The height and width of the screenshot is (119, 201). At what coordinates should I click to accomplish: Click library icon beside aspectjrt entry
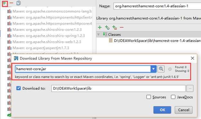(x=9, y=48)
